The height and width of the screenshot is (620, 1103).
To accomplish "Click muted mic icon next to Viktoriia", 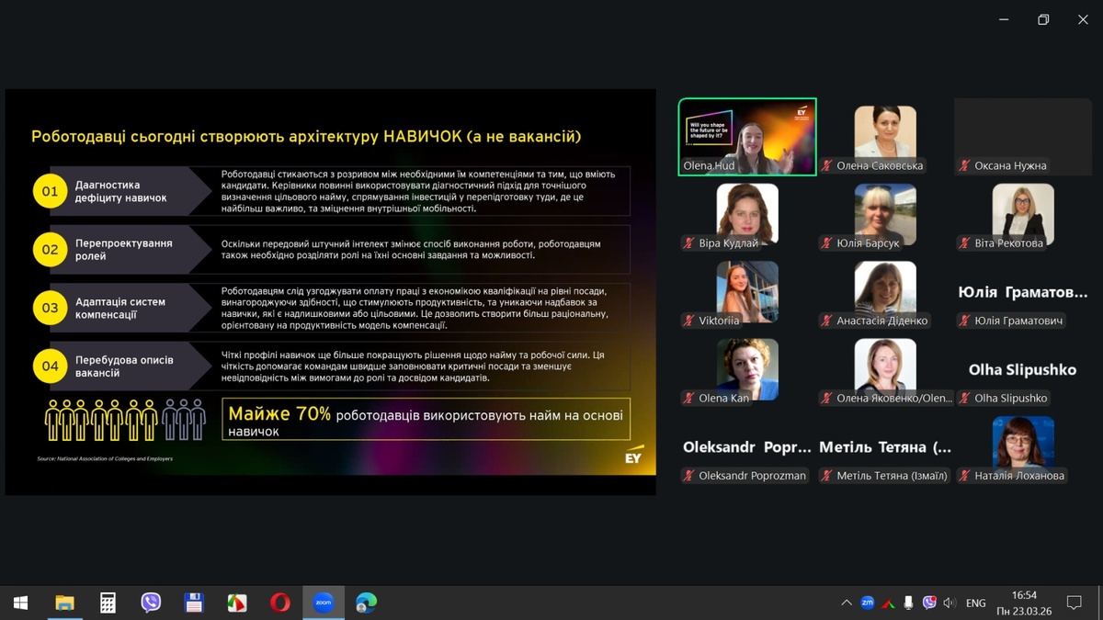I will 688,321.
